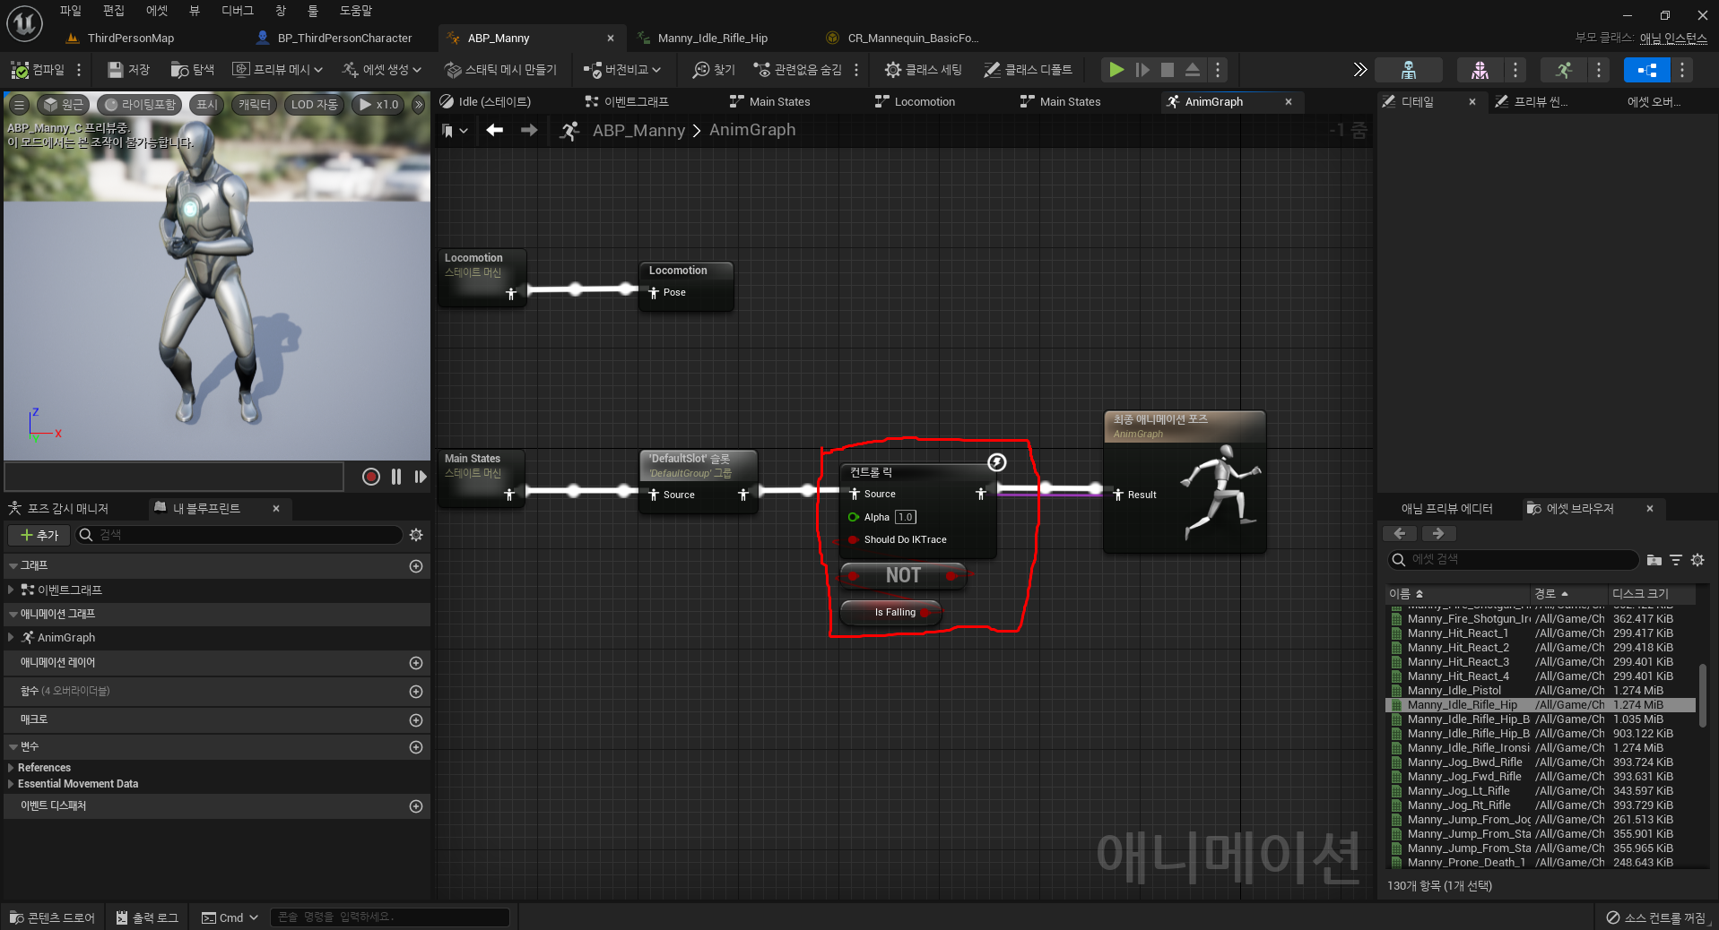Open the Perspective (원근) view dropdown
Image resolution: width=1719 pixels, height=930 pixels.
click(63, 105)
